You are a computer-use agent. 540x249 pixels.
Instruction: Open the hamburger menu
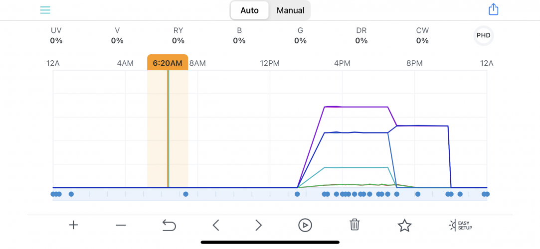click(45, 10)
